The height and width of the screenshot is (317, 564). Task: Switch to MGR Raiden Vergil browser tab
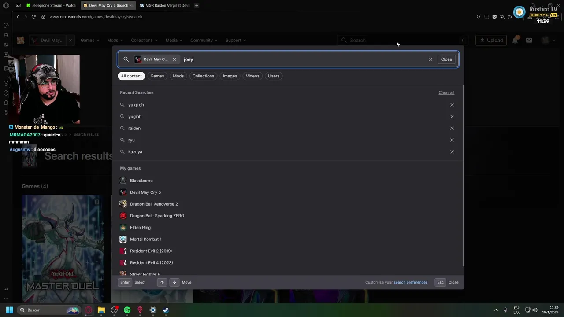coord(164,5)
